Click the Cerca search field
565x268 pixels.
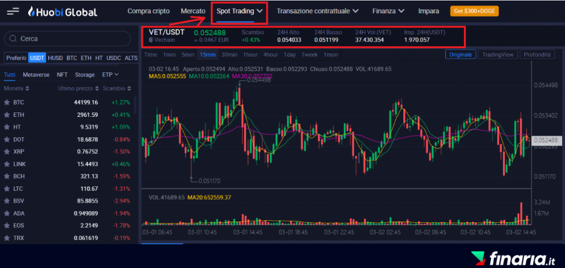coord(67,39)
